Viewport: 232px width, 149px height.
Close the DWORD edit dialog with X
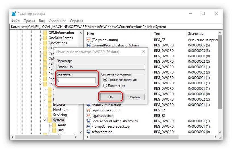pos(143,52)
